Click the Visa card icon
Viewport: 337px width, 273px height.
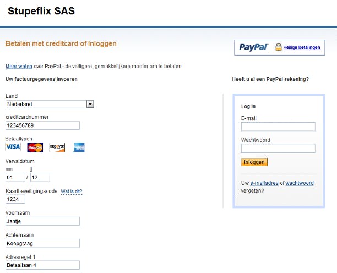(x=13, y=147)
